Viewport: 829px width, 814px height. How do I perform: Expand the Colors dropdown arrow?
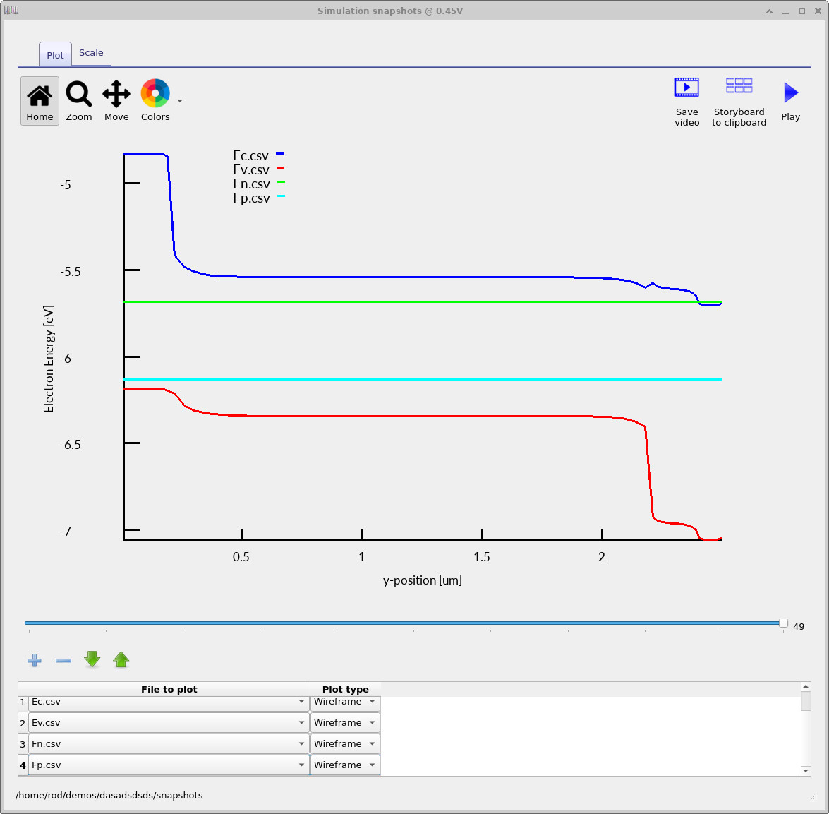point(180,101)
